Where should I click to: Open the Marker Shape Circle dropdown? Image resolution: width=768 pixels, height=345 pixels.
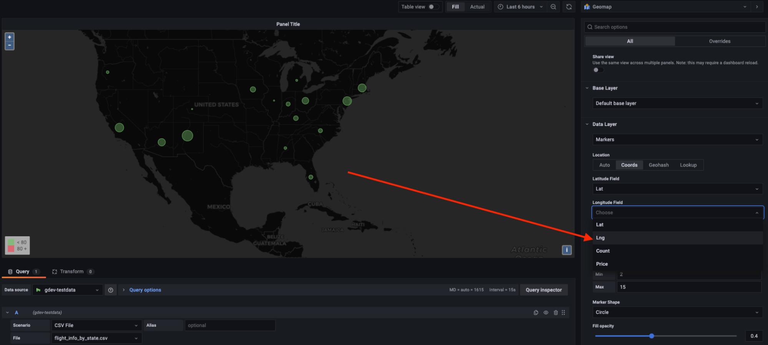coord(677,312)
